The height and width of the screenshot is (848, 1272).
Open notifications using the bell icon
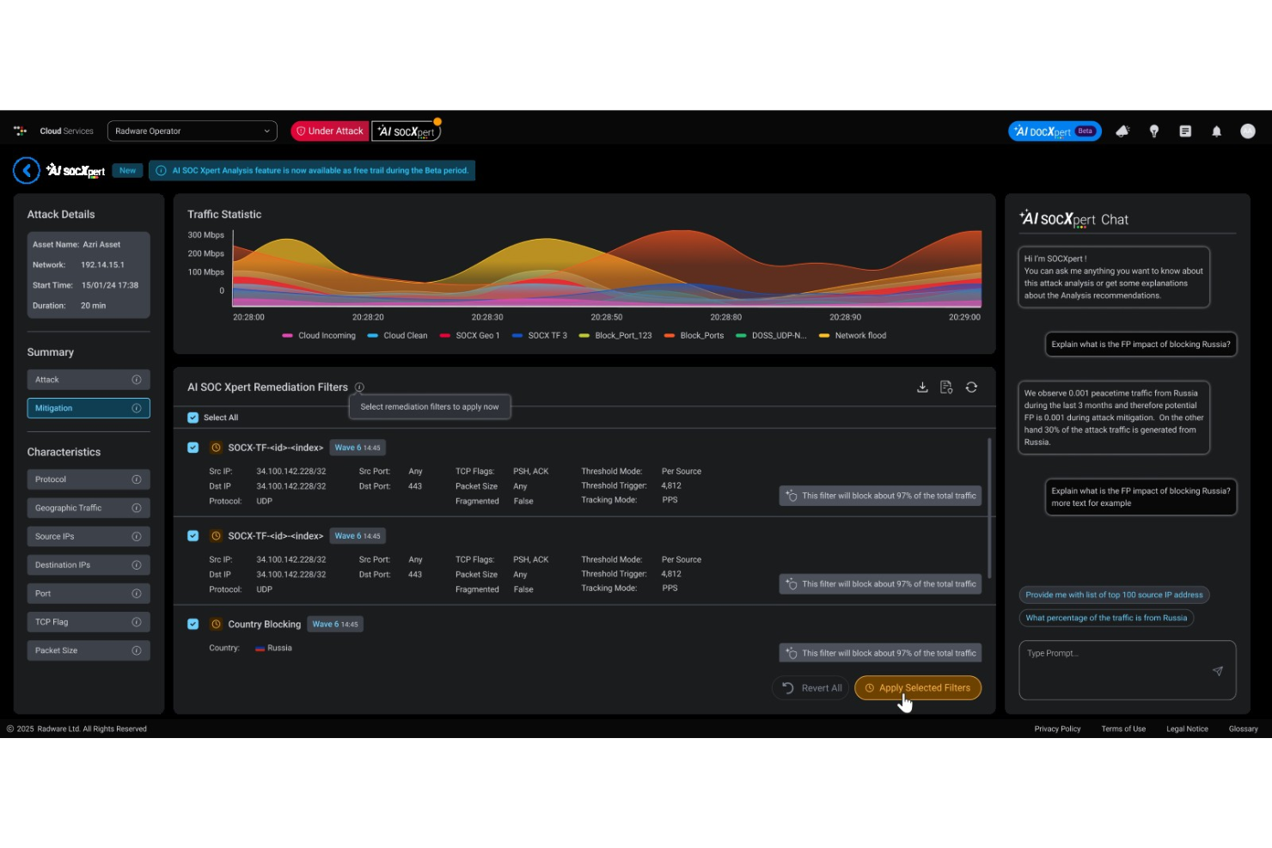coord(1217,131)
